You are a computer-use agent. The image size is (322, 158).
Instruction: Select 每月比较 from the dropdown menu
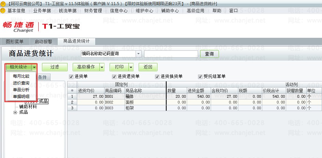(21, 76)
